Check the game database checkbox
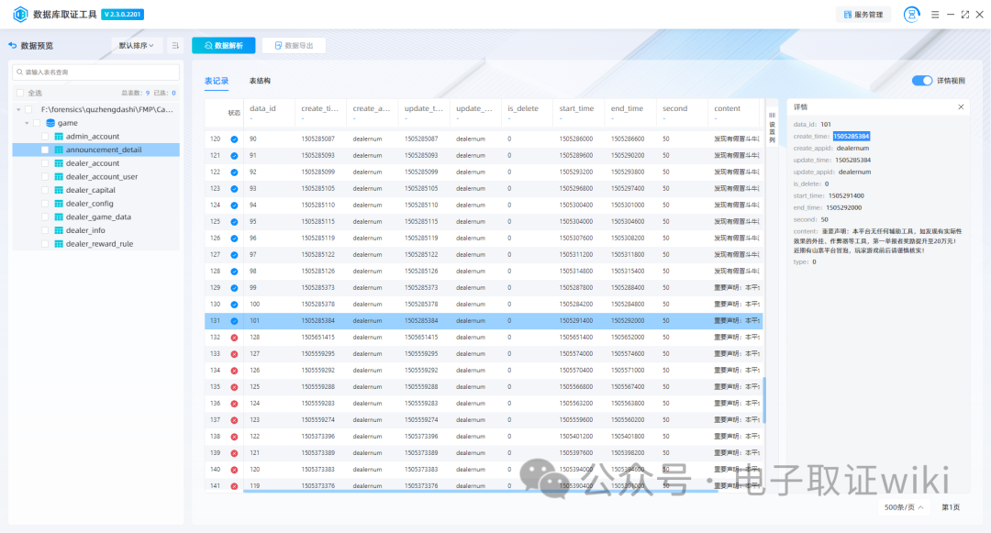Screen dimensions: 991x533 point(37,123)
